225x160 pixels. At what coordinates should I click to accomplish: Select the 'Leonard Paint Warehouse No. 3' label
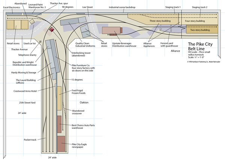point(37,6)
